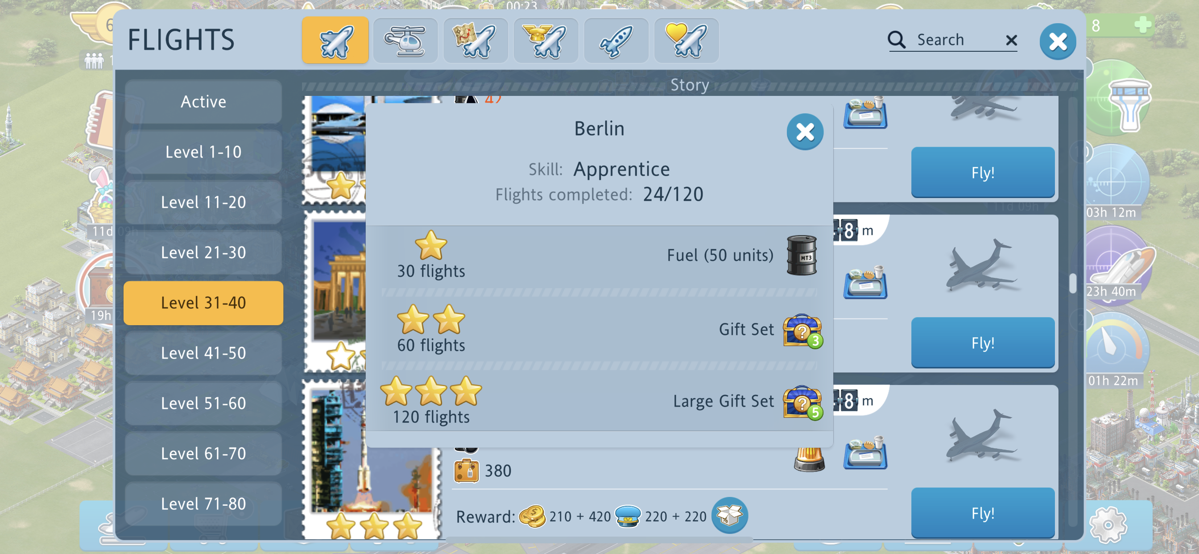Image resolution: width=1199 pixels, height=554 pixels.
Task: Open the golden wings alliance flights tab
Action: point(546,40)
